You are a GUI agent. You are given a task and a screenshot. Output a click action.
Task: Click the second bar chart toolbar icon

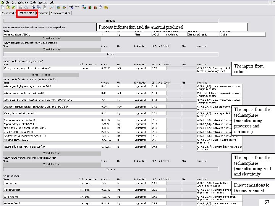coord(95,7)
